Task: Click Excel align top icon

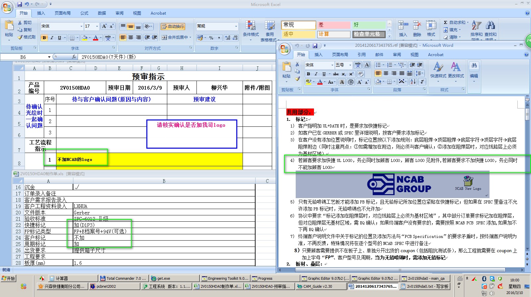Action: (x=123, y=26)
